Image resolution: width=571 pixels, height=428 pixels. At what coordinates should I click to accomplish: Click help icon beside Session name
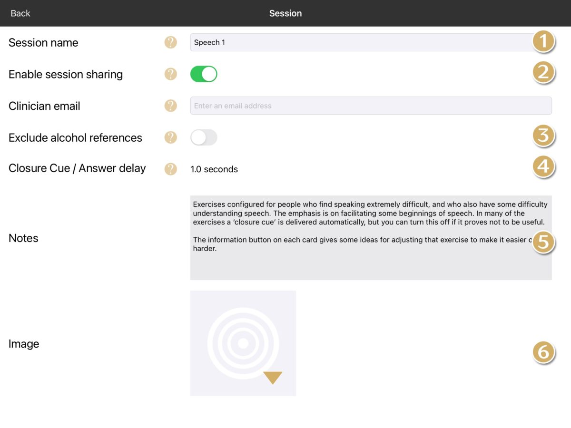[x=170, y=42]
